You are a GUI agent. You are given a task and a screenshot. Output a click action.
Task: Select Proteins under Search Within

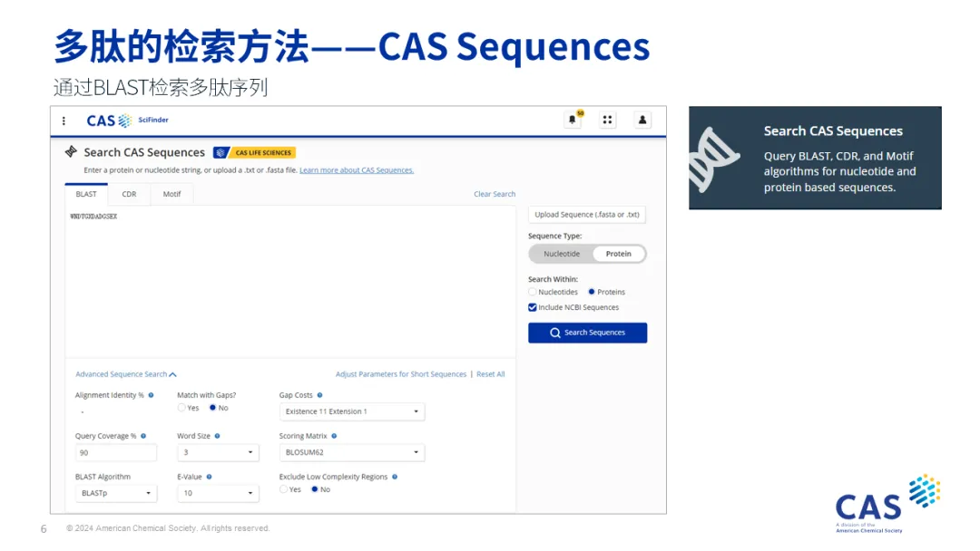pos(592,292)
